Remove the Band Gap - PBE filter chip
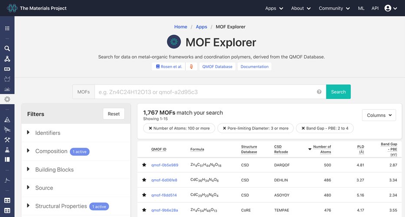This screenshot has height=217, width=405. [303, 128]
